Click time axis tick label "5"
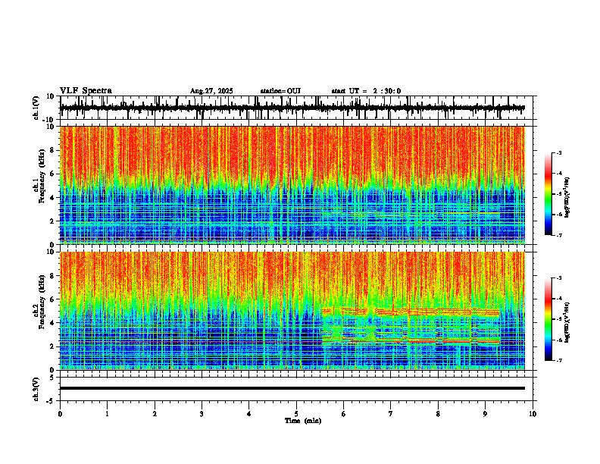The width and height of the screenshot is (600, 464). [x=296, y=414]
